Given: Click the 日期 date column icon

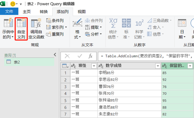Looking at the screenshot, I should 182,29.
